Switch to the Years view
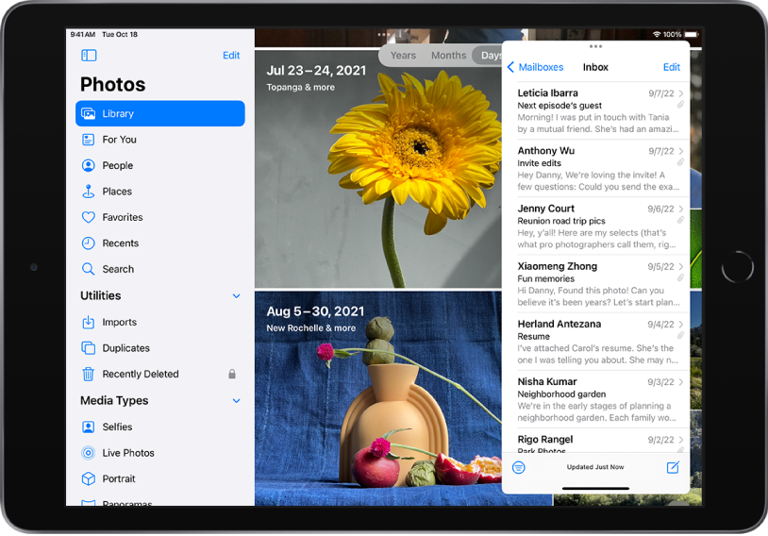This screenshot has height=536, width=768. point(403,56)
